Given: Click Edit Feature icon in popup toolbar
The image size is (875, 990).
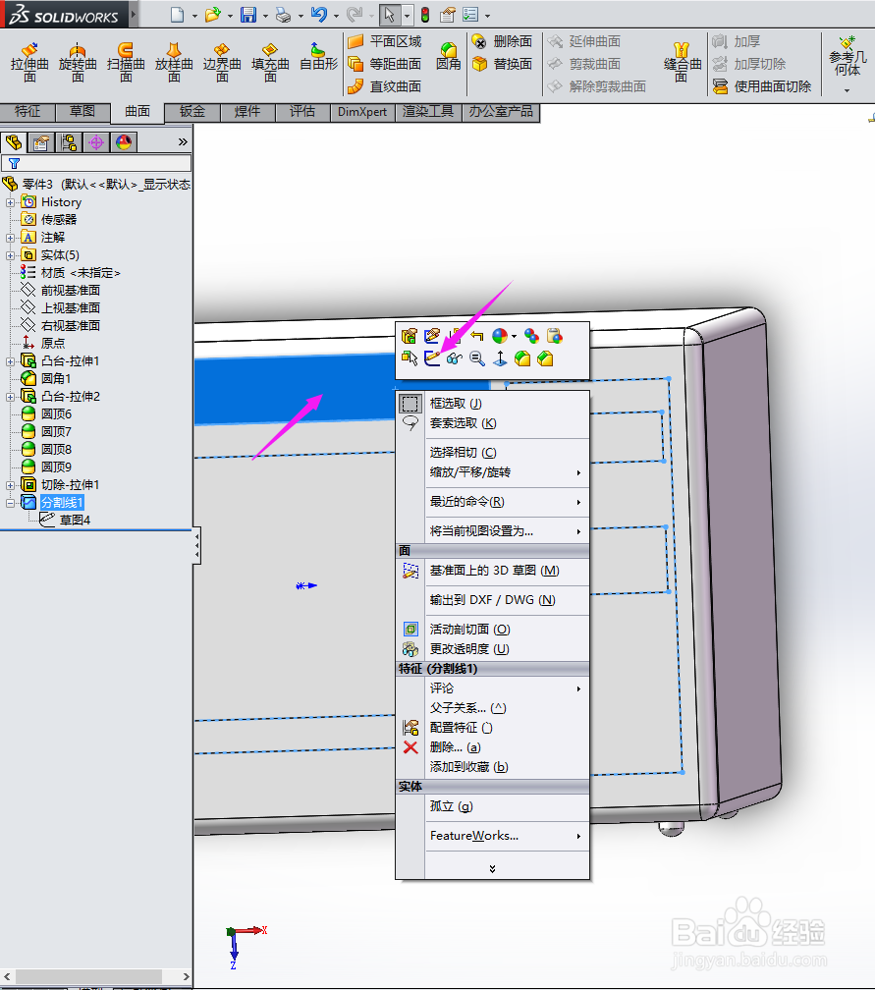Looking at the screenshot, I should (x=410, y=336).
